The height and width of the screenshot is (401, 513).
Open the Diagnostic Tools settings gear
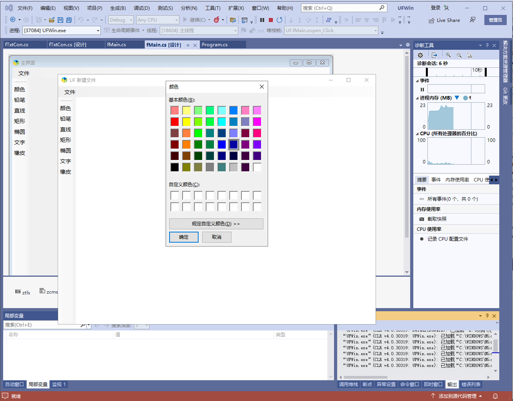point(420,55)
